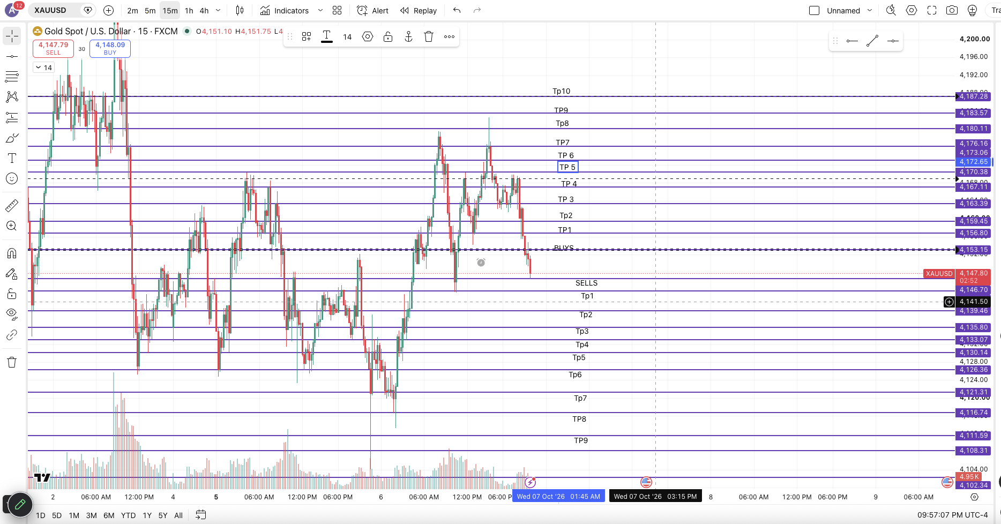The height and width of the screenshot is (524, 1001).
Task: Open the Indicators dialog
Action: (x=285, y=10)
